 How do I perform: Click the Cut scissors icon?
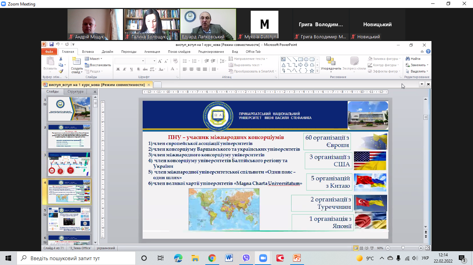(x=61, y=59)
